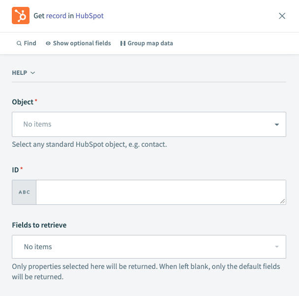
Task: Click the "HubSpot" link in the title
Action: point(90,16)
